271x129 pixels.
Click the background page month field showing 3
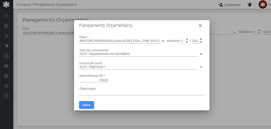[255, 32]
